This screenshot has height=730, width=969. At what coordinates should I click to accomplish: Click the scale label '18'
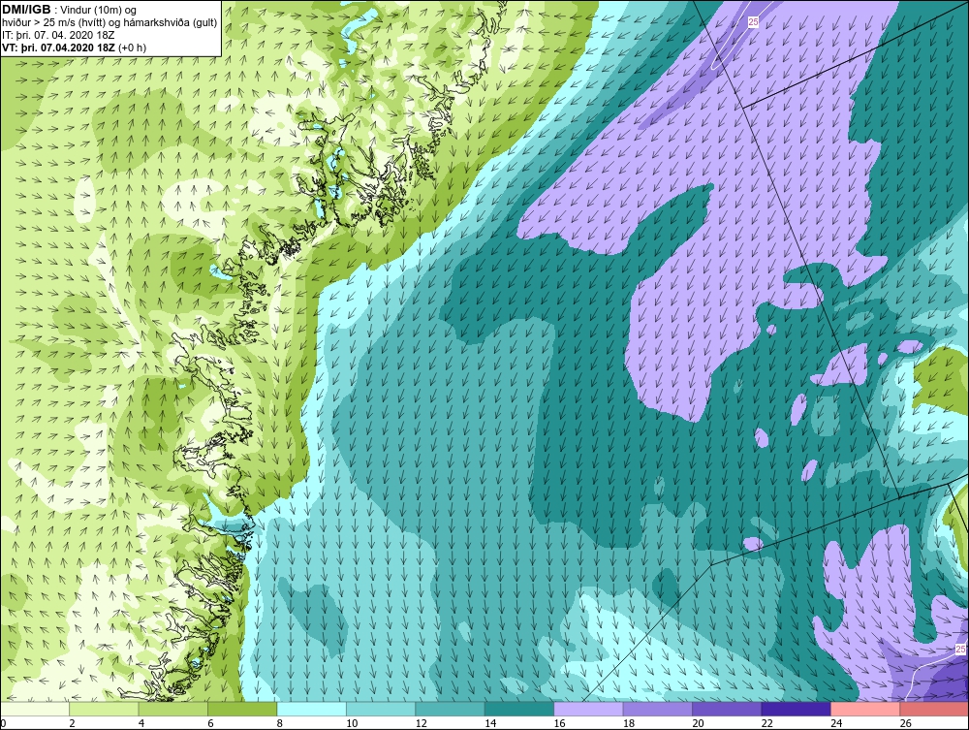point(629,723)
